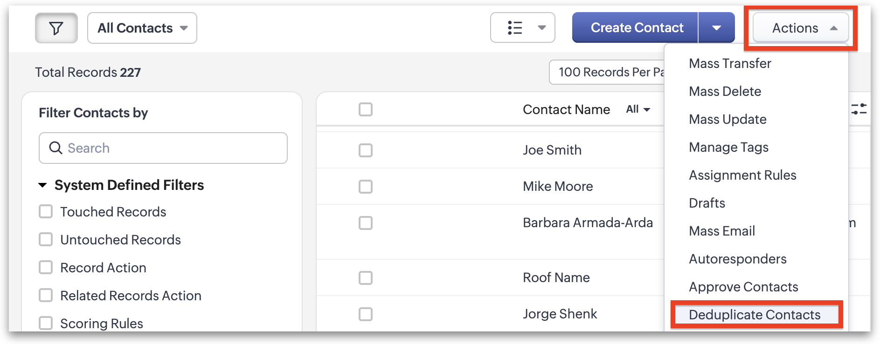Click the funnel filter icon
Image resolution: width=880 pixels, height=344 pixels.
coord(56,28)
